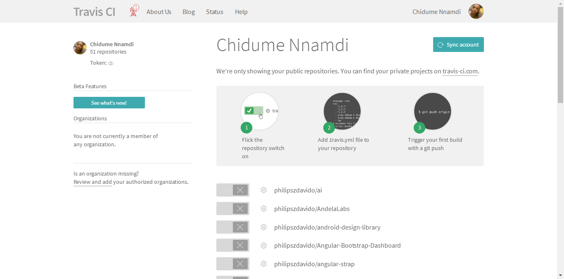Viewport: 564px width, 279px height.
Task: Open settings gear for philipszdavido/ai
Action: tap(263, 190)
